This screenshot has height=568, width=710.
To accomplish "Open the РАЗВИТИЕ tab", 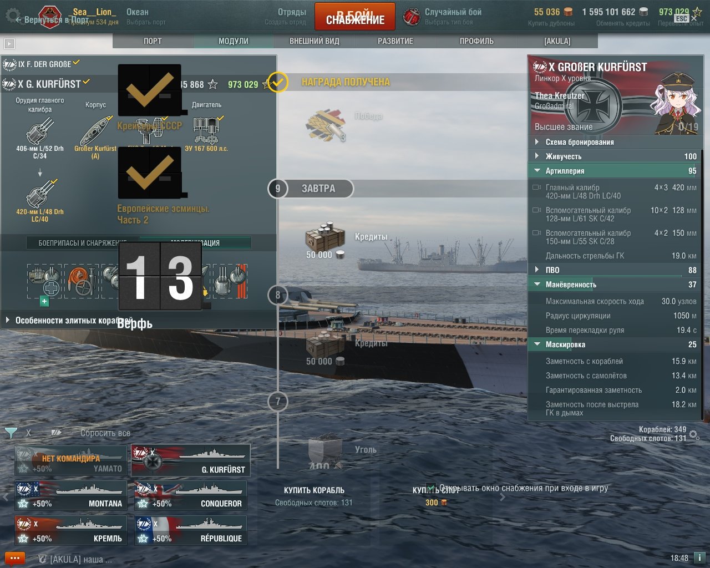I will tap(395, 41).
